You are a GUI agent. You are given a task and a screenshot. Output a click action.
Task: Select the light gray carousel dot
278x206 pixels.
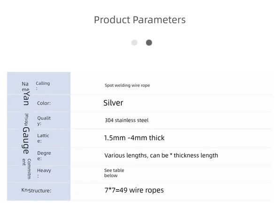coord(134,43)
